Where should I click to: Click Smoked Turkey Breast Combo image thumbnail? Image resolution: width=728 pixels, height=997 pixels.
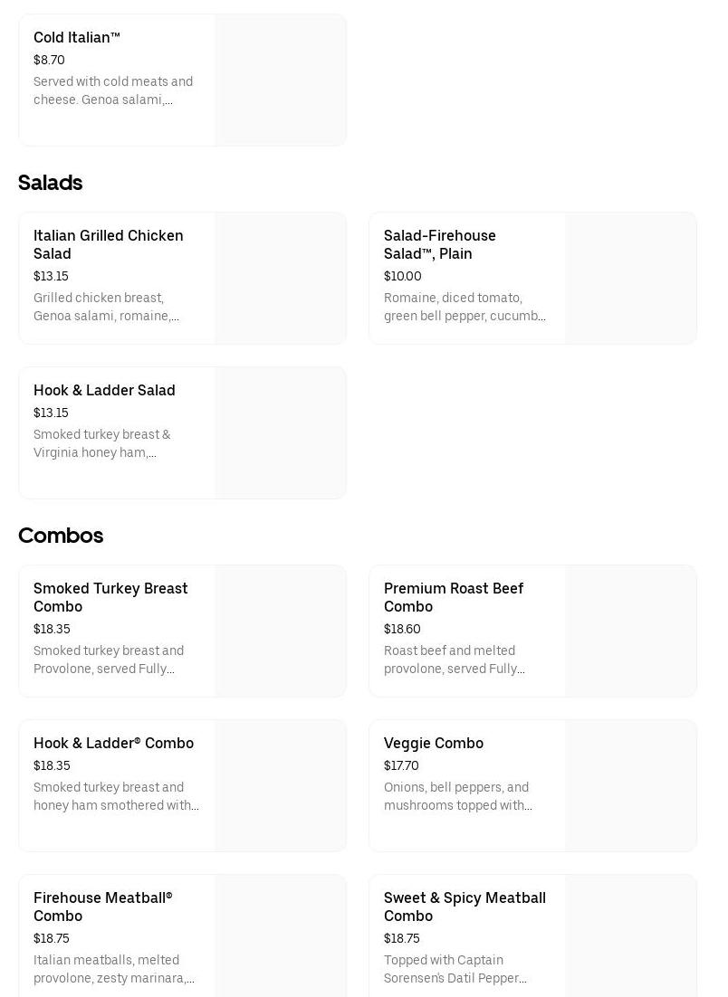[x=281, y=631]
